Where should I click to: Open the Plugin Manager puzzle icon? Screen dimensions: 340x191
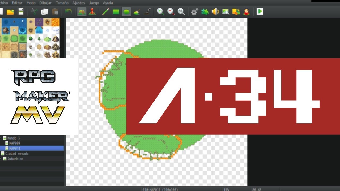tap(205, 12)
